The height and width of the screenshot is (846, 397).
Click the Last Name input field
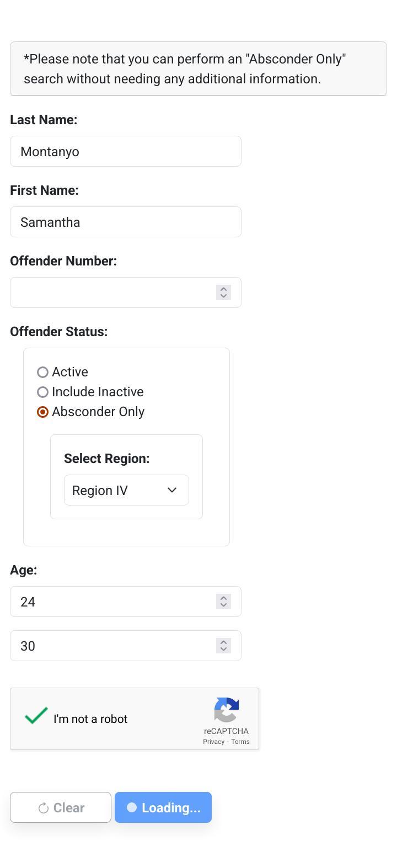tap(125, 151)
